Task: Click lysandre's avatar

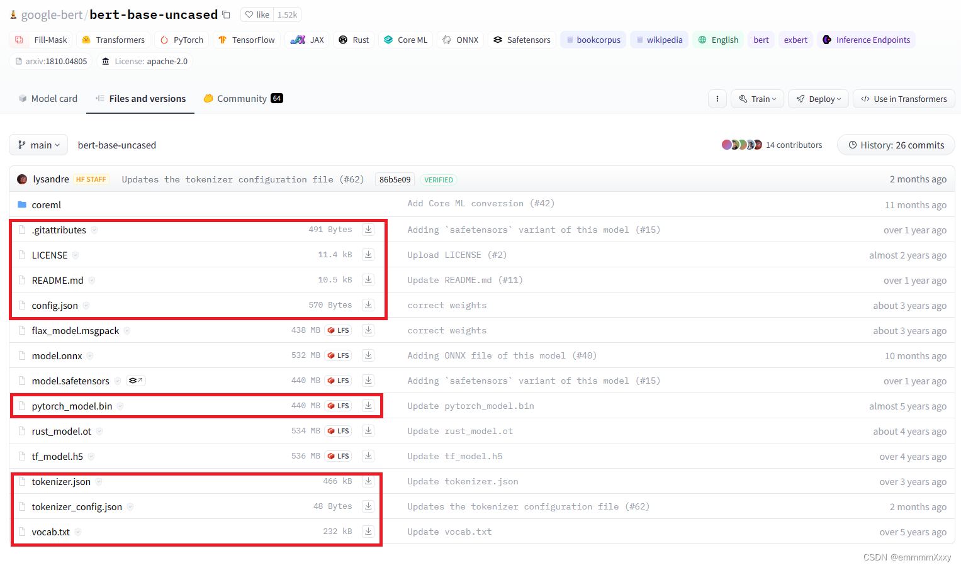Action: coord(22,179)
